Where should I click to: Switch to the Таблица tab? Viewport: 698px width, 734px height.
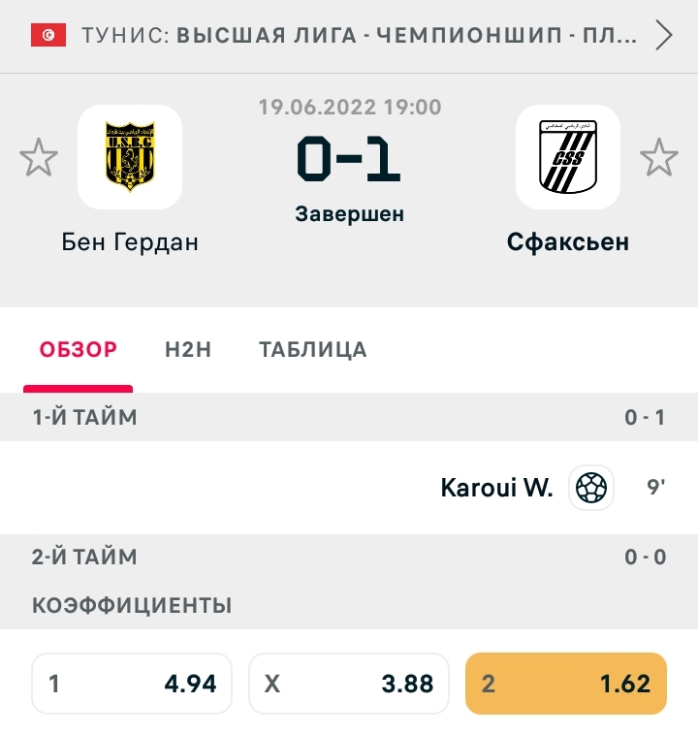313,350
